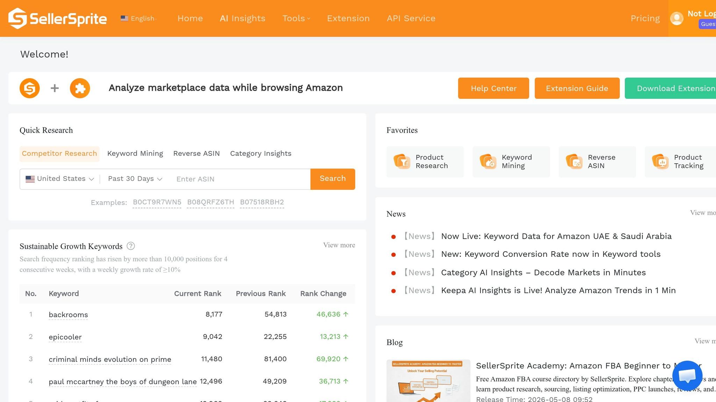Open the Keyword Mining favorite icon
Viewport: 716px width, 402px height.
point(488,162)
